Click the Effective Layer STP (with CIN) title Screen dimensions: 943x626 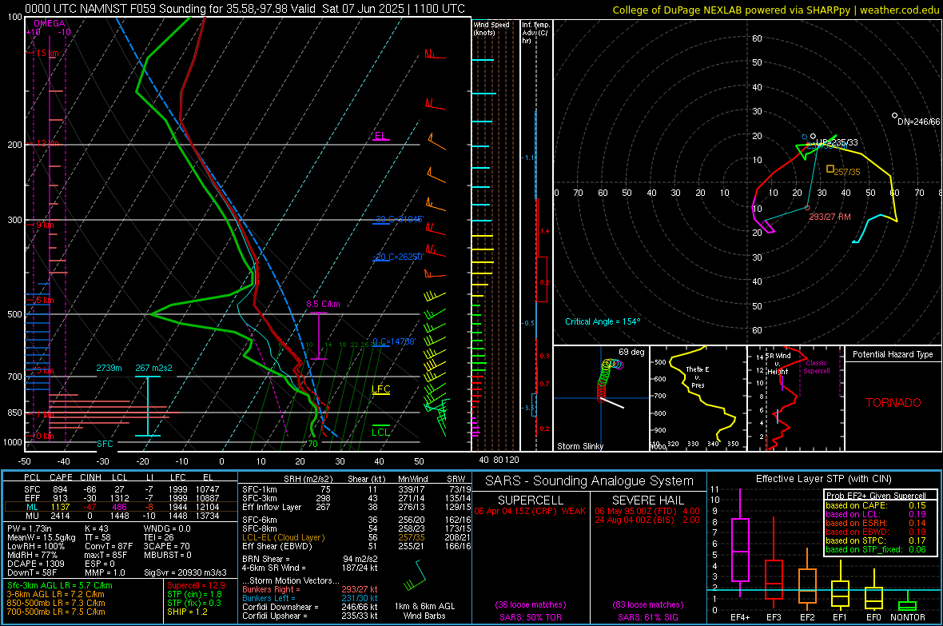pyautogui.click(x=823, y=479)
